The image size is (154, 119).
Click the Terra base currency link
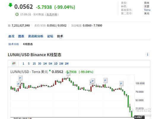pos(147,10)
